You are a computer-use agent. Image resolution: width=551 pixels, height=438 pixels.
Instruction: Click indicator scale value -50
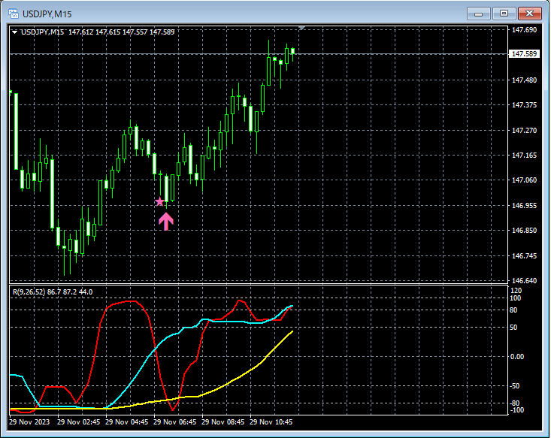(514, 386)
